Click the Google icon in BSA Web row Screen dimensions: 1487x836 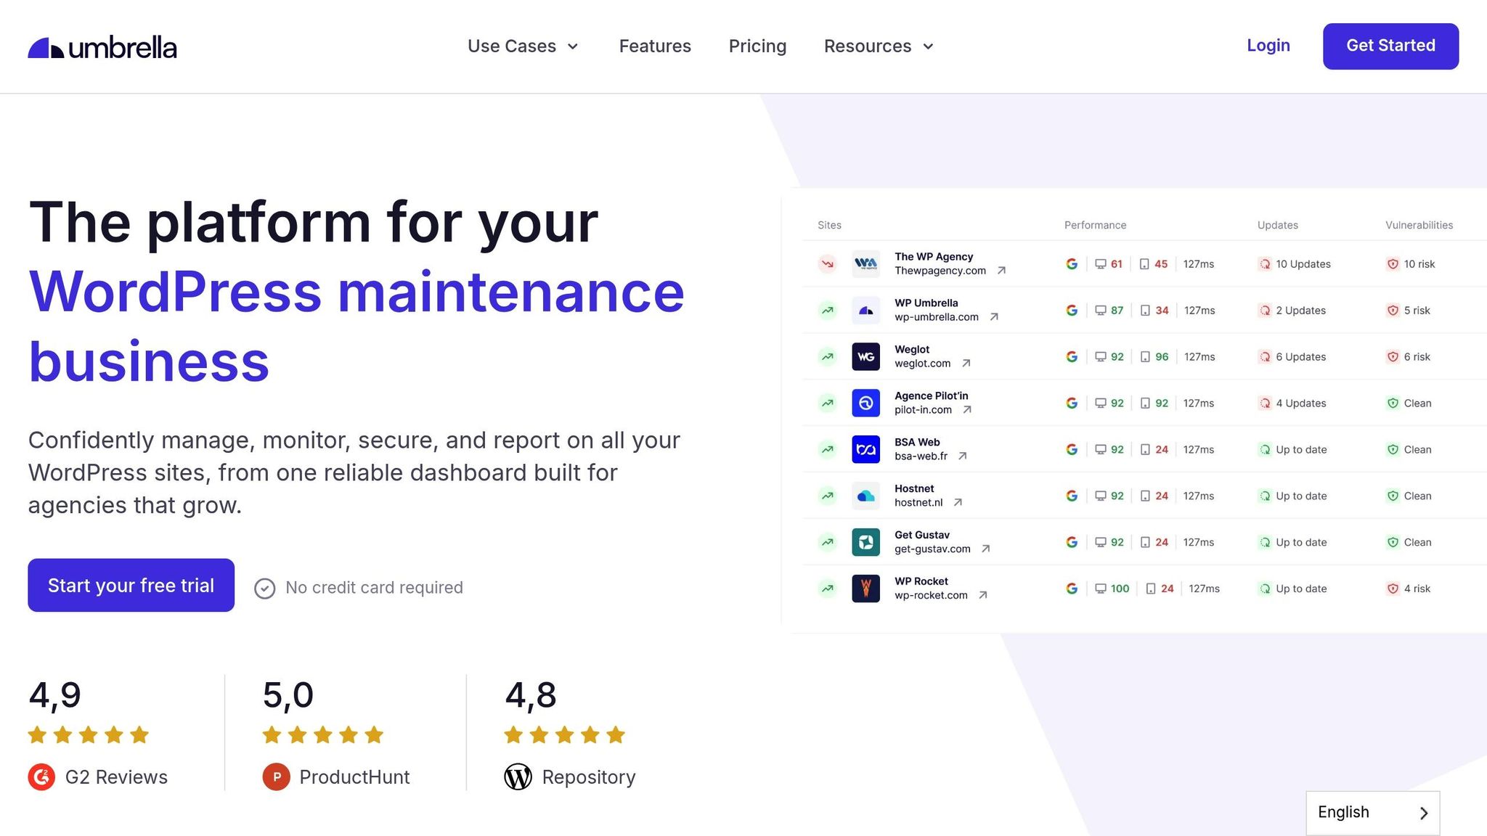1071,450
